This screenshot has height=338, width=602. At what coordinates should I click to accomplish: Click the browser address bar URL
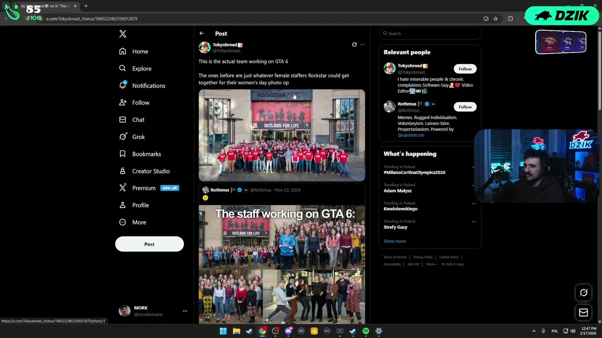point(92,19)
